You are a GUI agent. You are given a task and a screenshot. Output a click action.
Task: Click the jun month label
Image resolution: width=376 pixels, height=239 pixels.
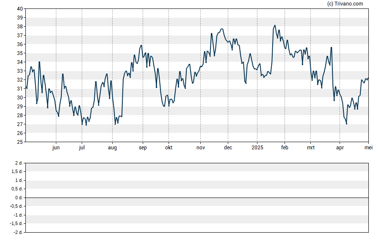(x=56, y=148)
